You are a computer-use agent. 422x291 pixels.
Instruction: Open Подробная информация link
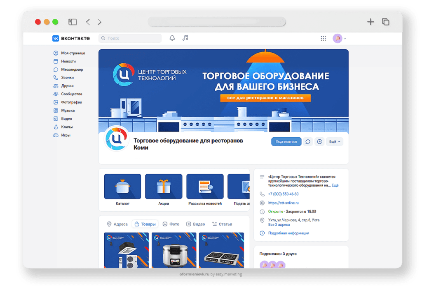tap(288, 233)
